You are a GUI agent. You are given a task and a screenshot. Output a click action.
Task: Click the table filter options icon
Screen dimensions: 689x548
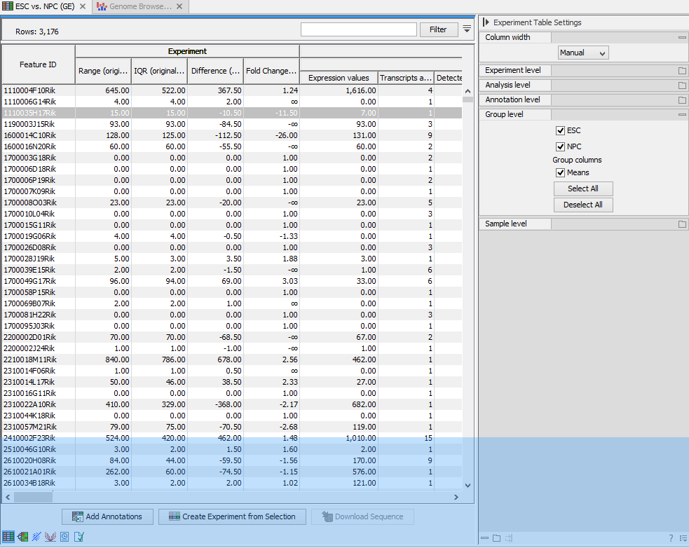coord(467,29)
